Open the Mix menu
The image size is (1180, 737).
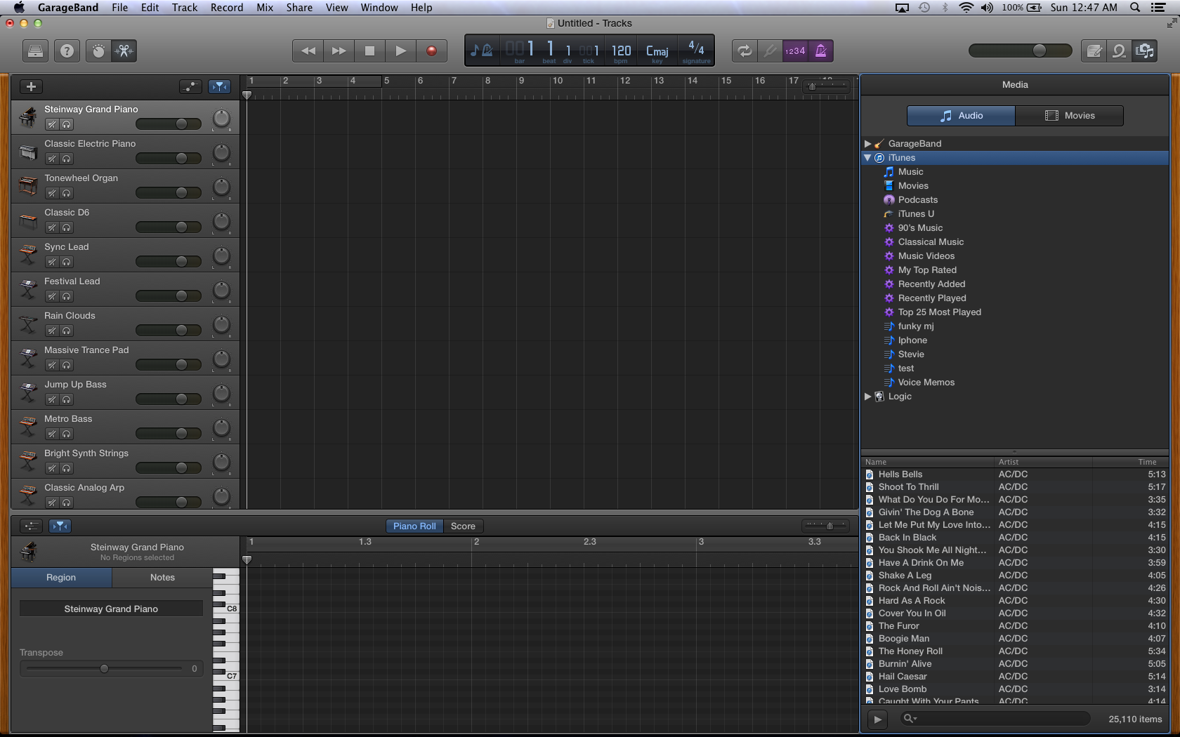point(265,7)
